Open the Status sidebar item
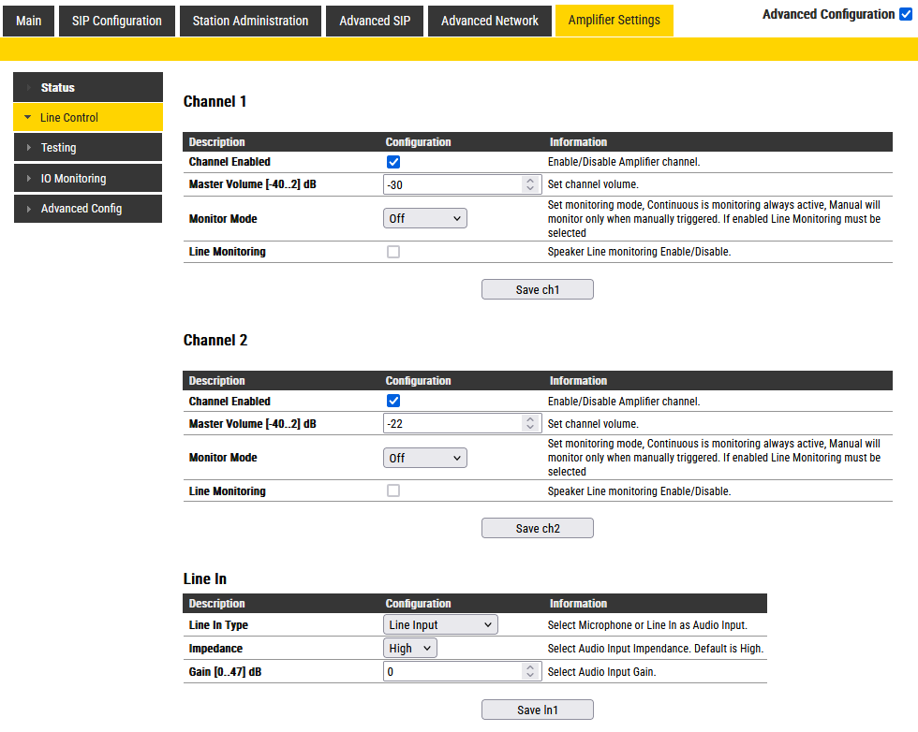 click(x=88, y=88)
